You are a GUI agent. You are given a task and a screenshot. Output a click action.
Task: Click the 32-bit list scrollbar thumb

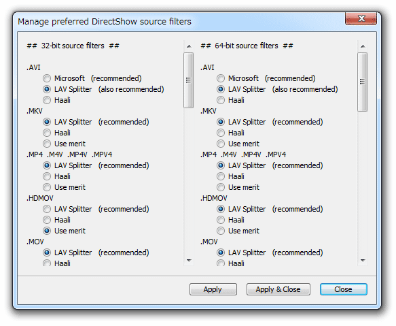pyautogui.click(x=189, y=80)
